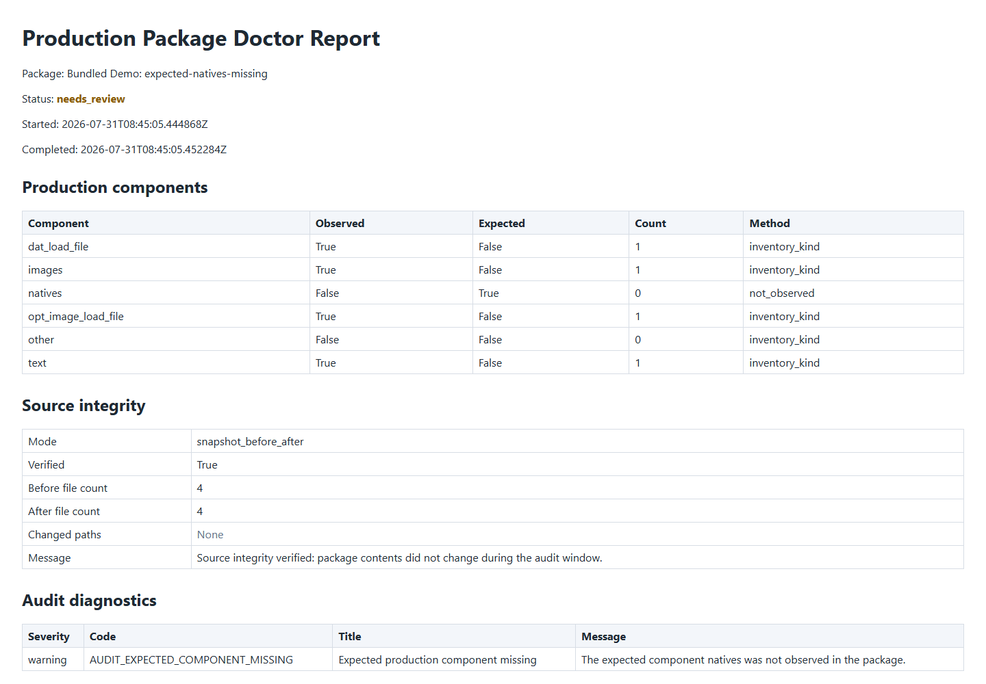
Task: Click the Source integrity heading
Action: [84, 406]
